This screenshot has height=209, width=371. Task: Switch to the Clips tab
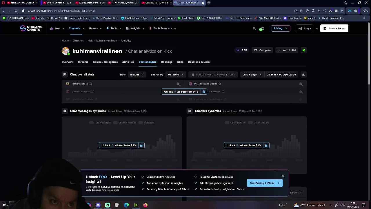[x=180, y=62]
